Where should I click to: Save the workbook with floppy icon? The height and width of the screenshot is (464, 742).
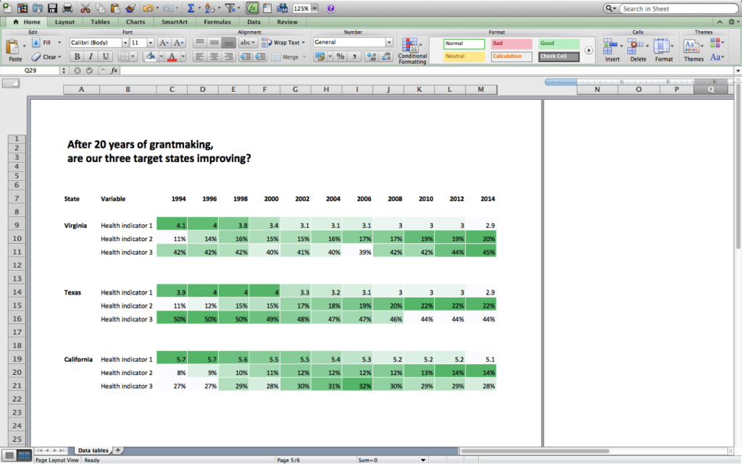coord(52,8)
